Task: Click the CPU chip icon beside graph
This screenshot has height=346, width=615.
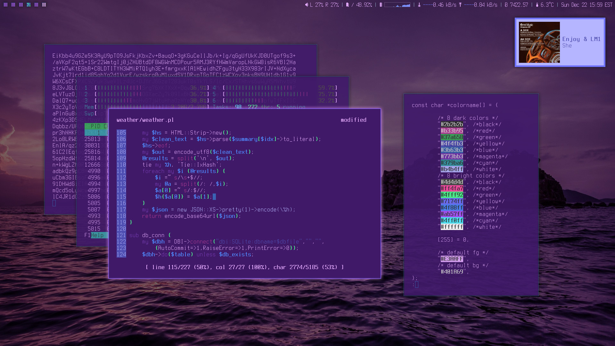Action: pyautogui.click(x=381, y=5)
